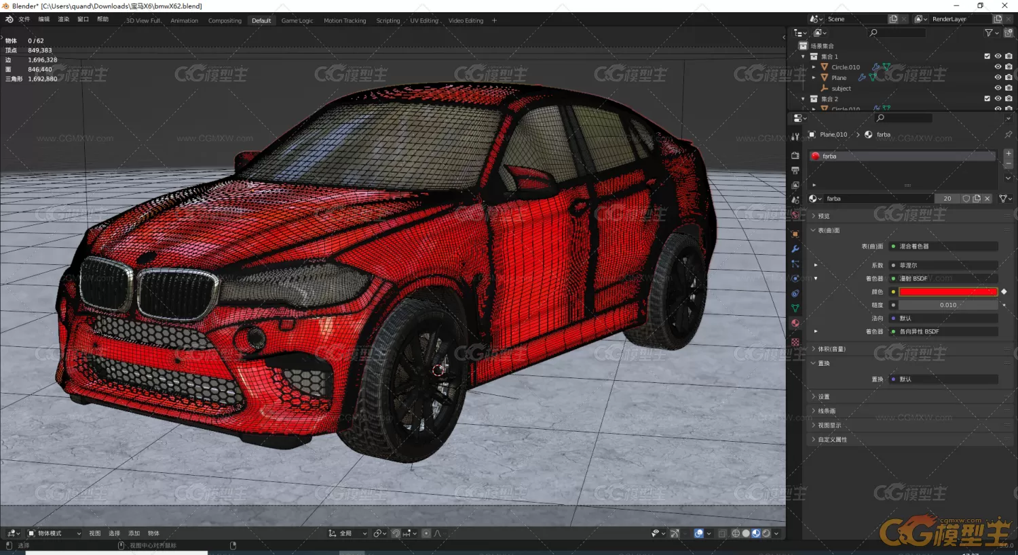Open the 渲染 Render menu
Viewport: 1018px width, 555px height.
coord(64,19)
